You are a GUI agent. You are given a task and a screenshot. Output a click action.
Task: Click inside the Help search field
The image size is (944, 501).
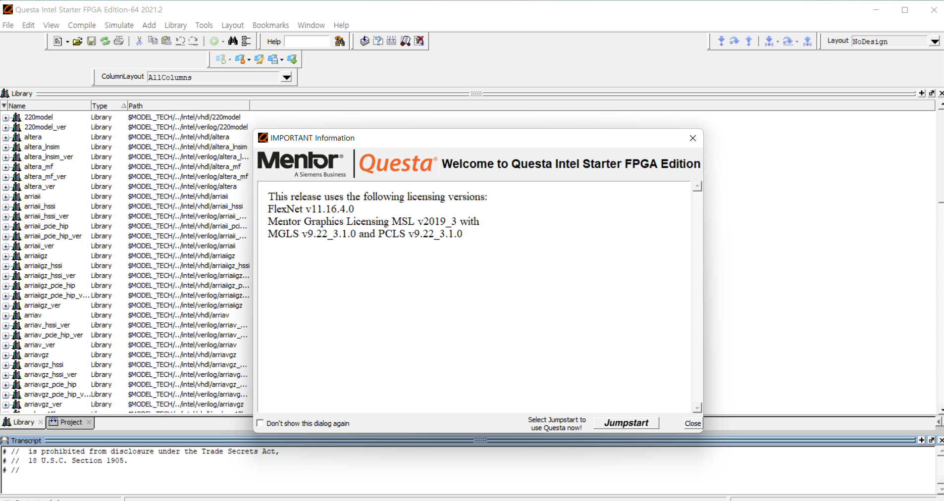(307, 42)
